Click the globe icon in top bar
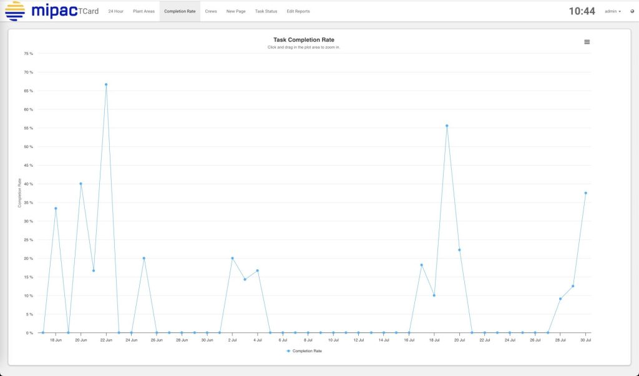The width and height of the screenshot is (639, 376). point(632,11)
